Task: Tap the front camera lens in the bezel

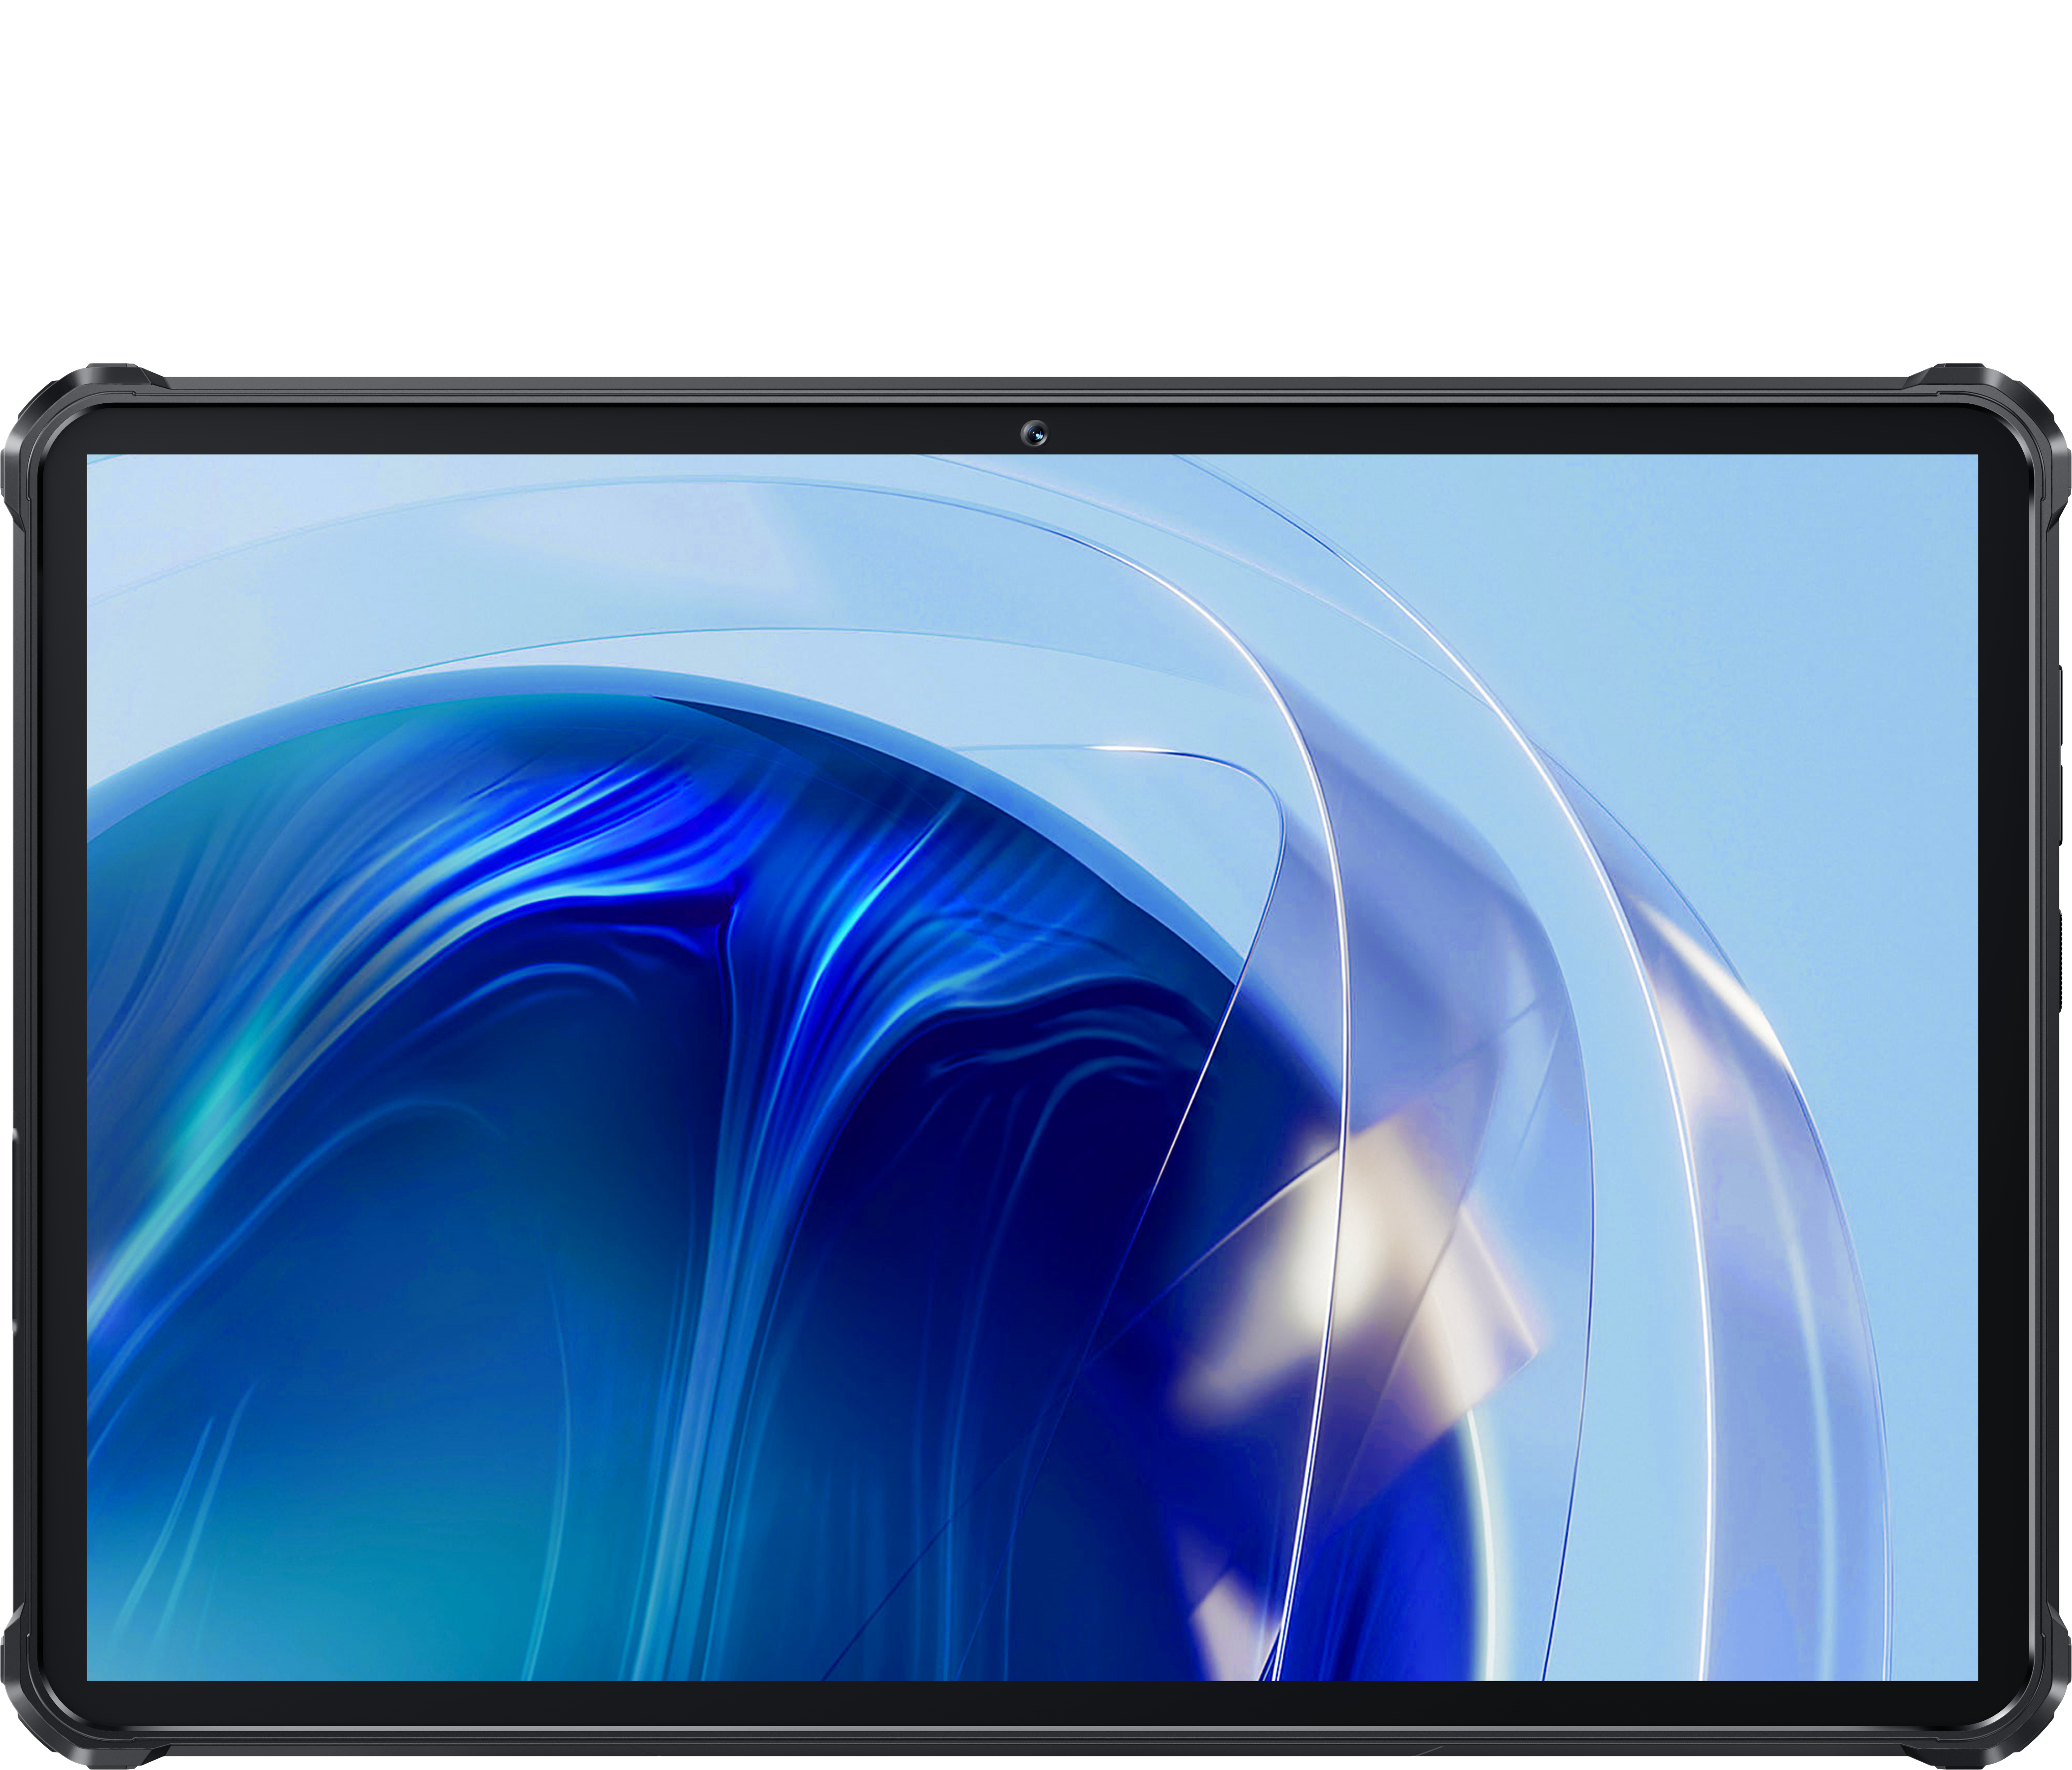Action: [x=1035, y=434]
